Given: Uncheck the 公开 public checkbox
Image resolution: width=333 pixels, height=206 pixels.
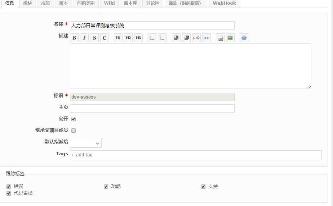Looking at the screenshot, I should (74, 119).
